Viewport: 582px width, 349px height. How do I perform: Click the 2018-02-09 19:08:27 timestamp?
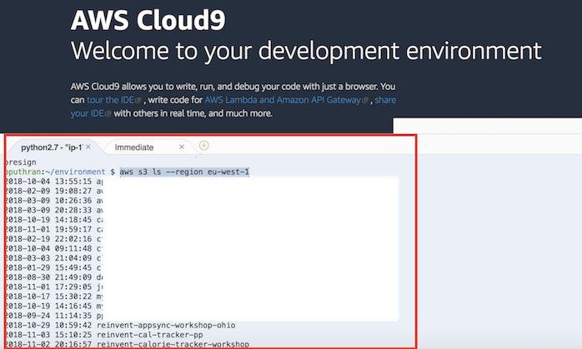(x=48, y=191)
